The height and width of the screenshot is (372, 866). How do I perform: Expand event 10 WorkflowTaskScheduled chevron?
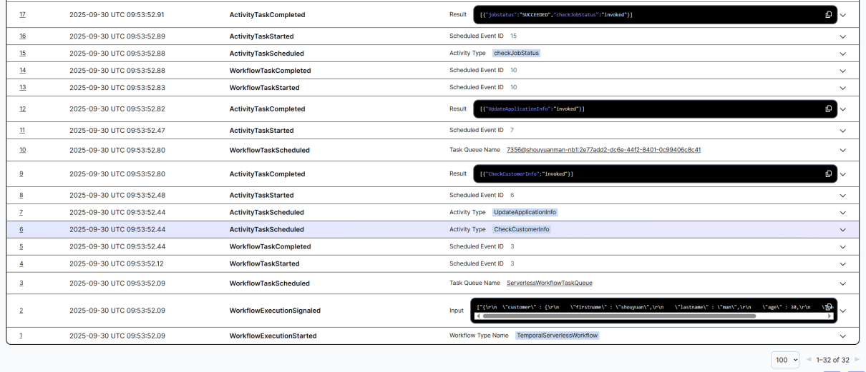point(842,151)
